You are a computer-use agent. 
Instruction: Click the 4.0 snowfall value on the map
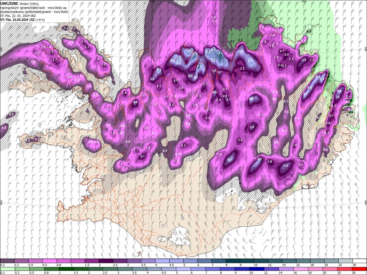(135, 102)
